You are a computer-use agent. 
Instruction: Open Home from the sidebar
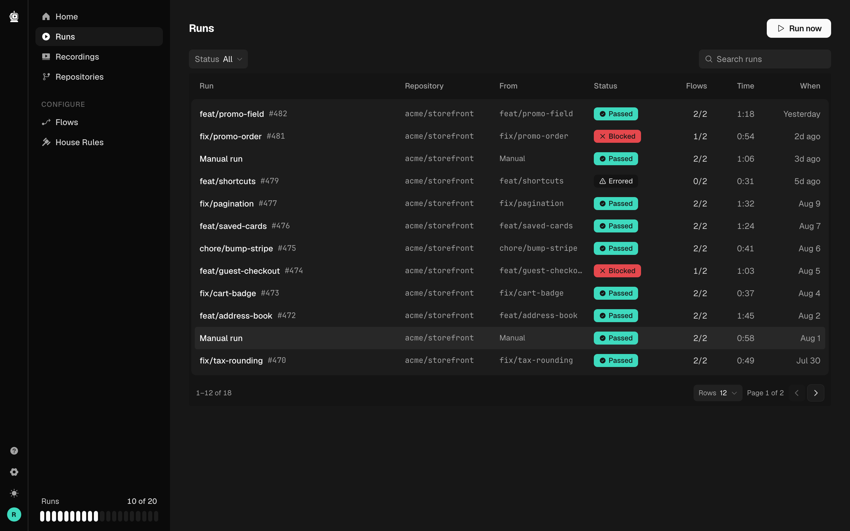click(x=99, y=17)
